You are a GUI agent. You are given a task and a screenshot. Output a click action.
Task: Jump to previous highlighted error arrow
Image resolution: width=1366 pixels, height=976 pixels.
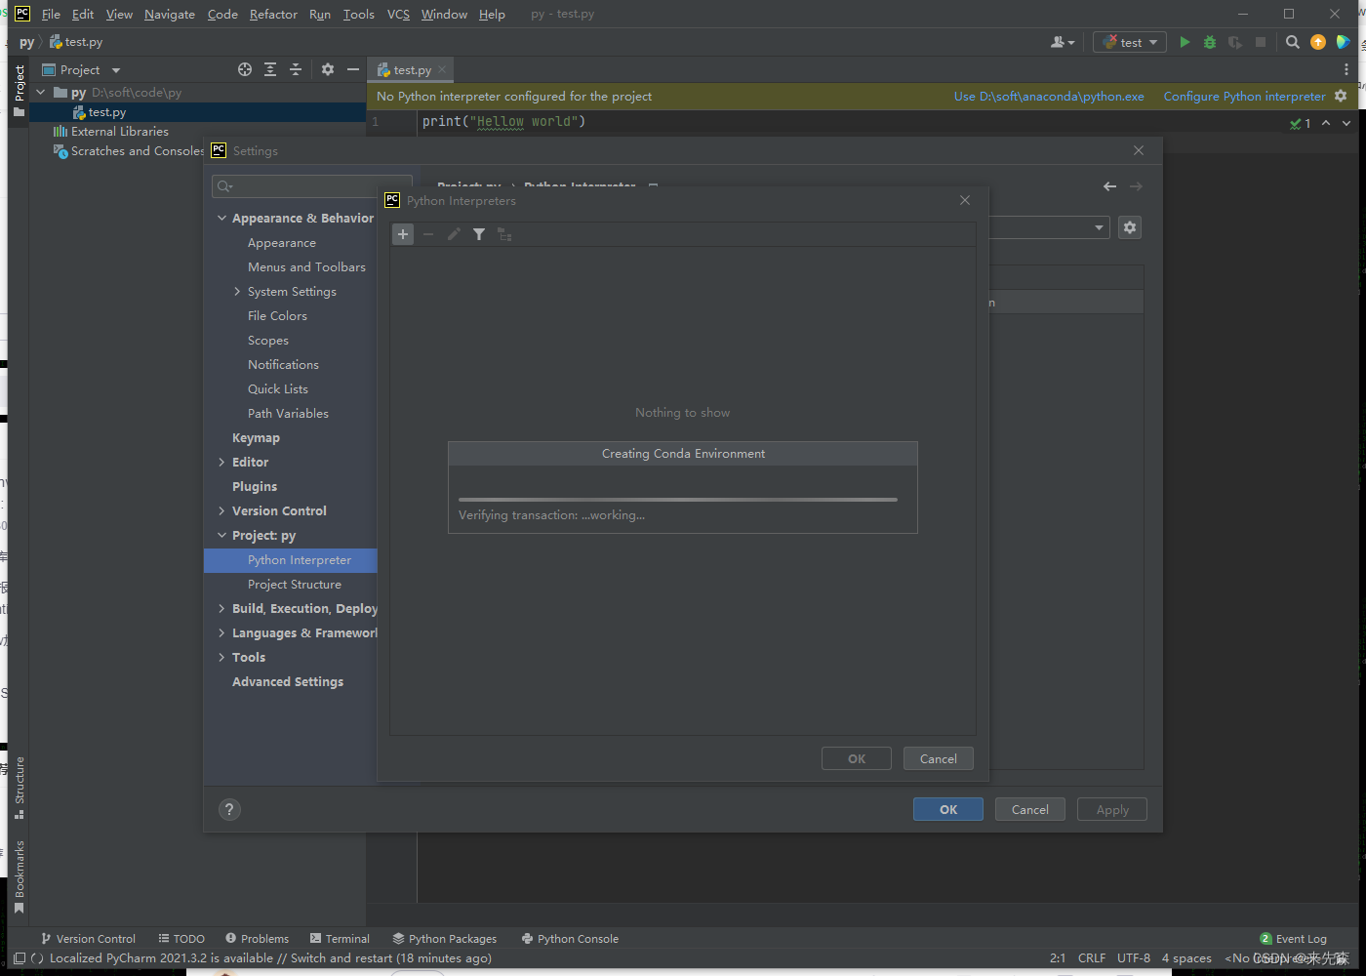pyautogui.click(x=1326, y=123)
